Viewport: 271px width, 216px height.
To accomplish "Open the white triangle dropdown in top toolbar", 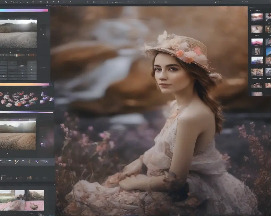I will [x=53, y=2].
